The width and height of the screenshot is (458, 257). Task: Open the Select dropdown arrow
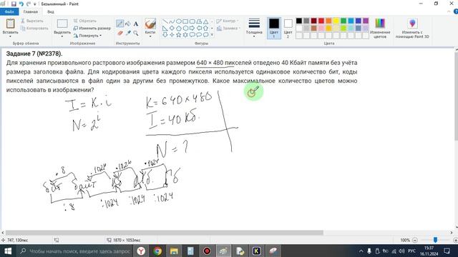[x=62, y=36]
